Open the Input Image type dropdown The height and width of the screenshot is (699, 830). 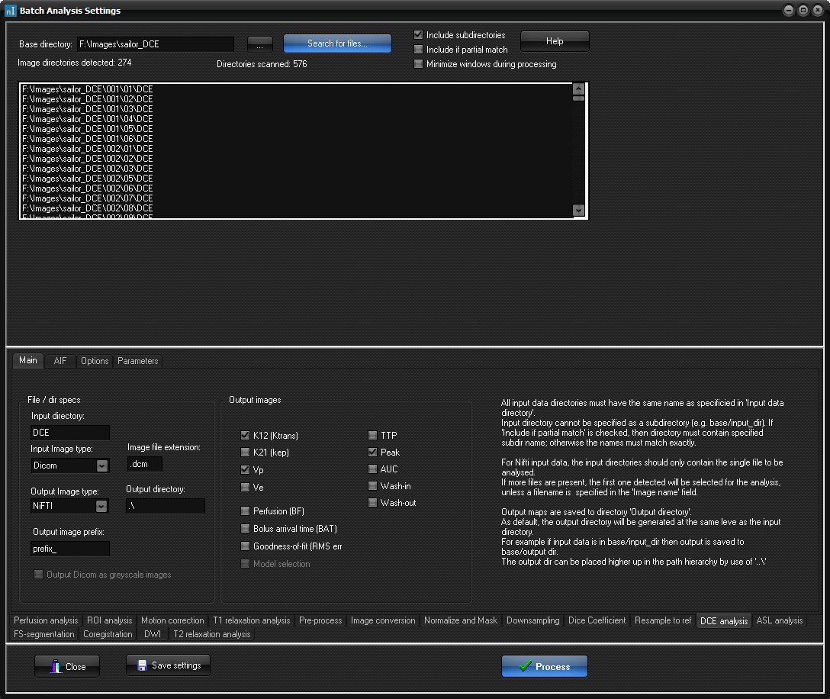click(x=101, y=465)
